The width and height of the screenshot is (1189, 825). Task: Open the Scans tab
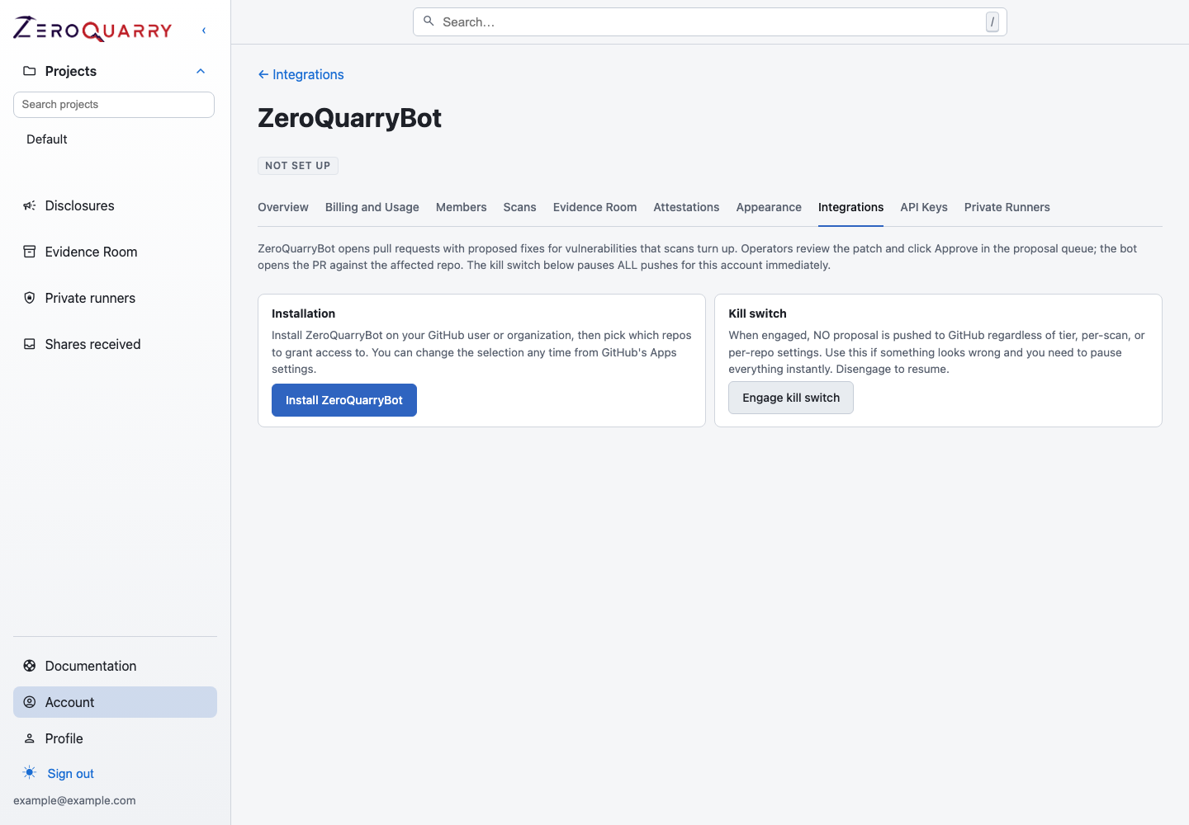coord(519,207)
